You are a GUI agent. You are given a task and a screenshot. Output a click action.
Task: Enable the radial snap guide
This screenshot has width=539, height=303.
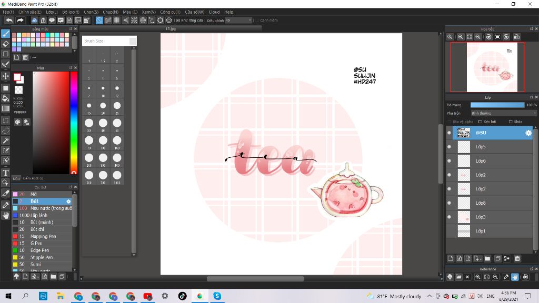pyautogui.click(x=134, y=21)
